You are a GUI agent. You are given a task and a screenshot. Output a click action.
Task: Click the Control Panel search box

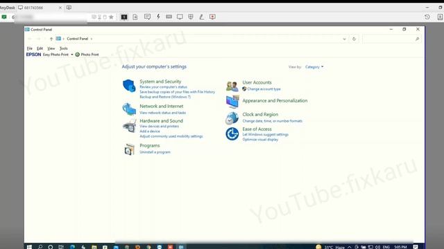coord(391,39)
